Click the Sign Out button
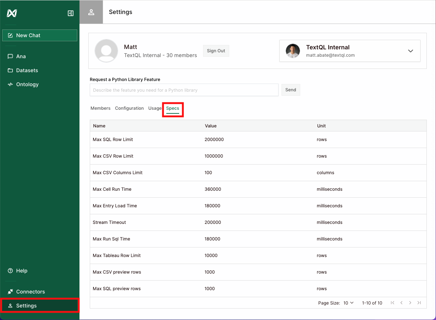Image resolution: width=436 pixels, height=320 pixels. tap(216, 51)
